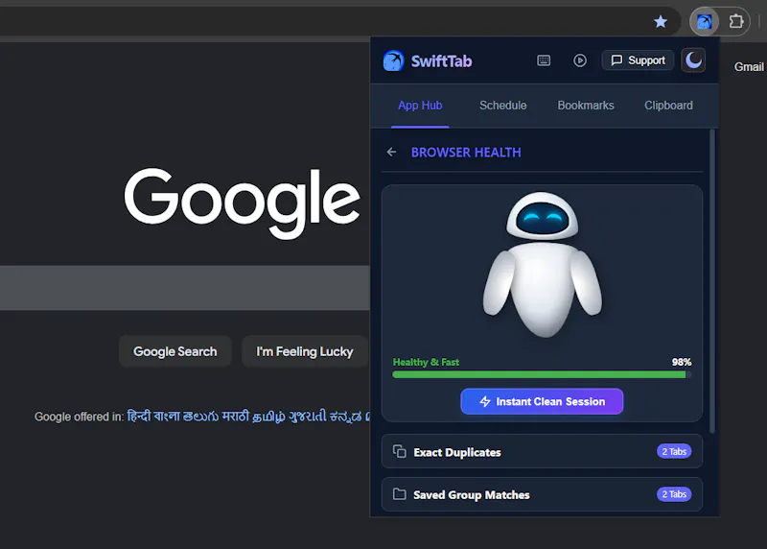Screen dimensions: 767x549
Task: Click lightning bolt icon on Instant Clean Session
Action: (485, 401)
